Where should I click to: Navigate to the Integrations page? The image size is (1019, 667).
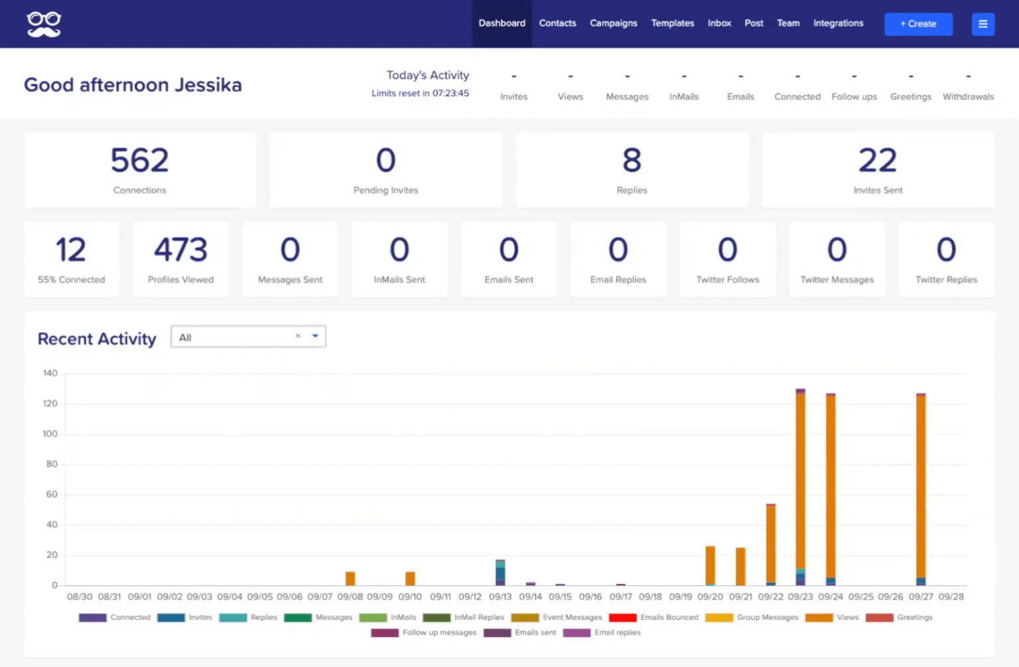(838, 23)
